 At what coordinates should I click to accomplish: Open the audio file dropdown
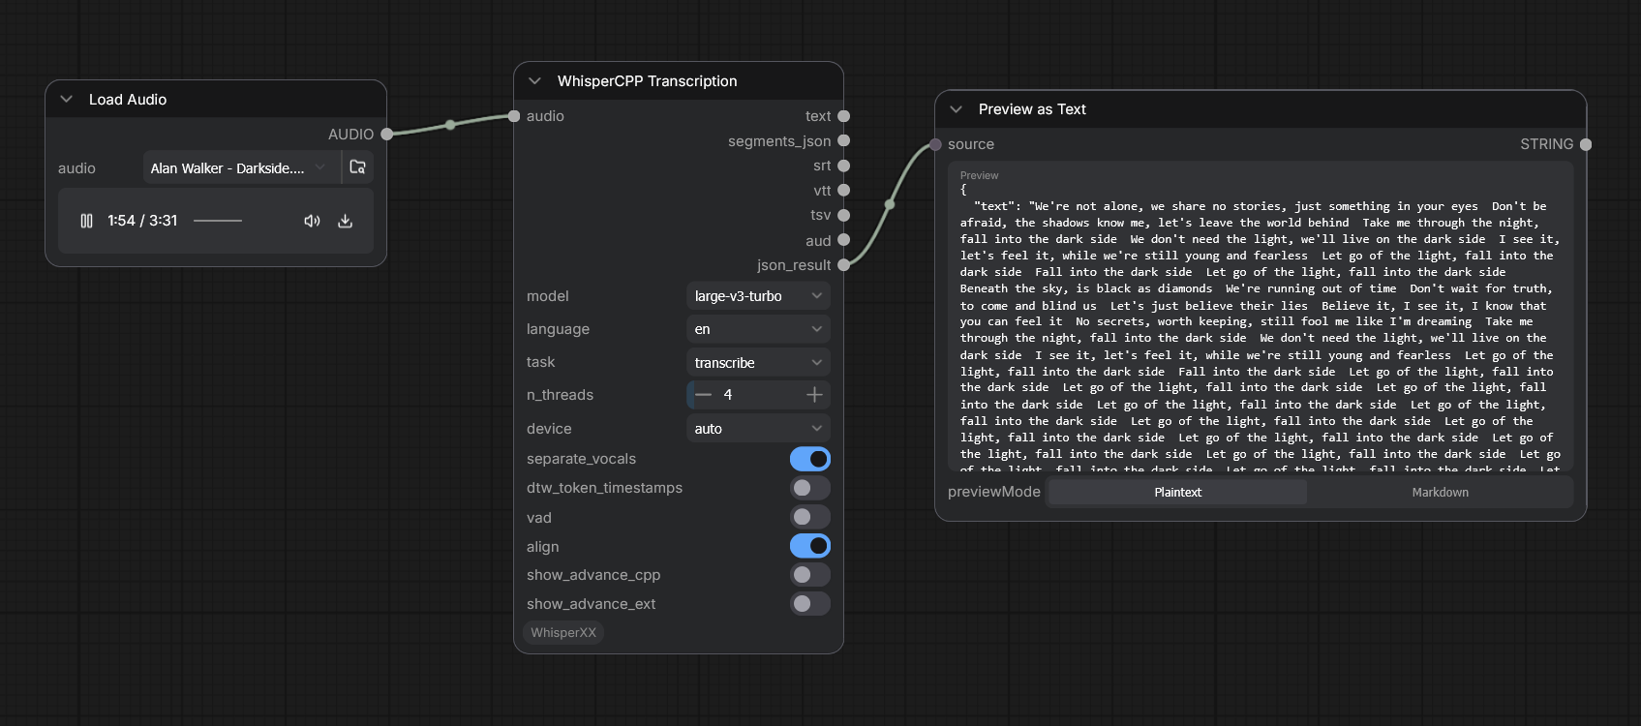pos(241,167)
